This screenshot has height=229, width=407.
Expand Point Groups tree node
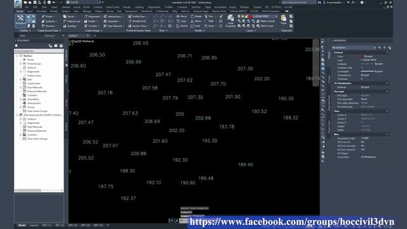tap(20, 64)
